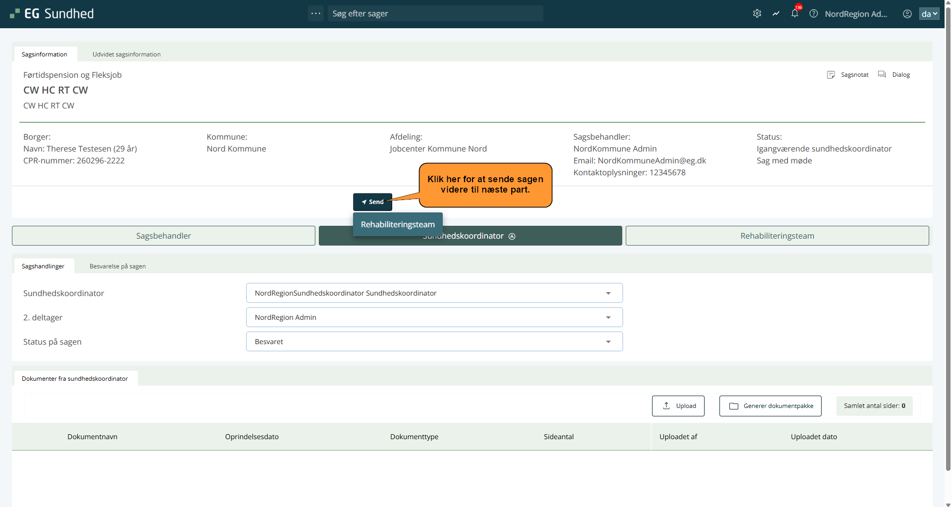The height and width of the screenshot is (507, 952).
Task: Click the Upload button
Action: coord(678,406)
